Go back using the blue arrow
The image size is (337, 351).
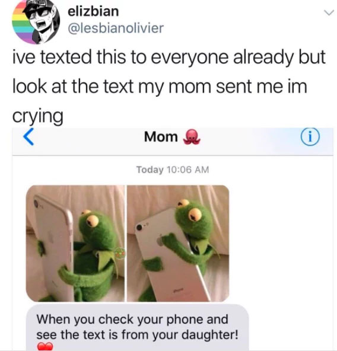(28, 137)
